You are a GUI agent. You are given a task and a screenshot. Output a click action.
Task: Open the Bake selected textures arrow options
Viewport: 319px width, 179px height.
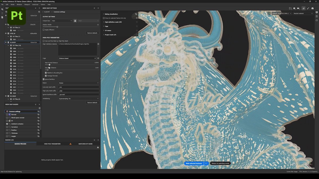tap(206, 163)
